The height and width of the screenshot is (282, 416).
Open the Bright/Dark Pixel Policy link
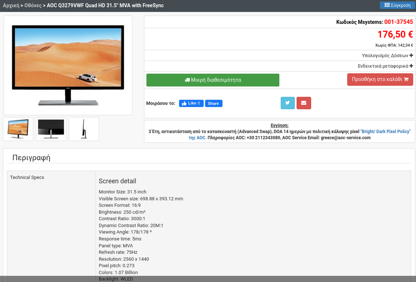300,134
